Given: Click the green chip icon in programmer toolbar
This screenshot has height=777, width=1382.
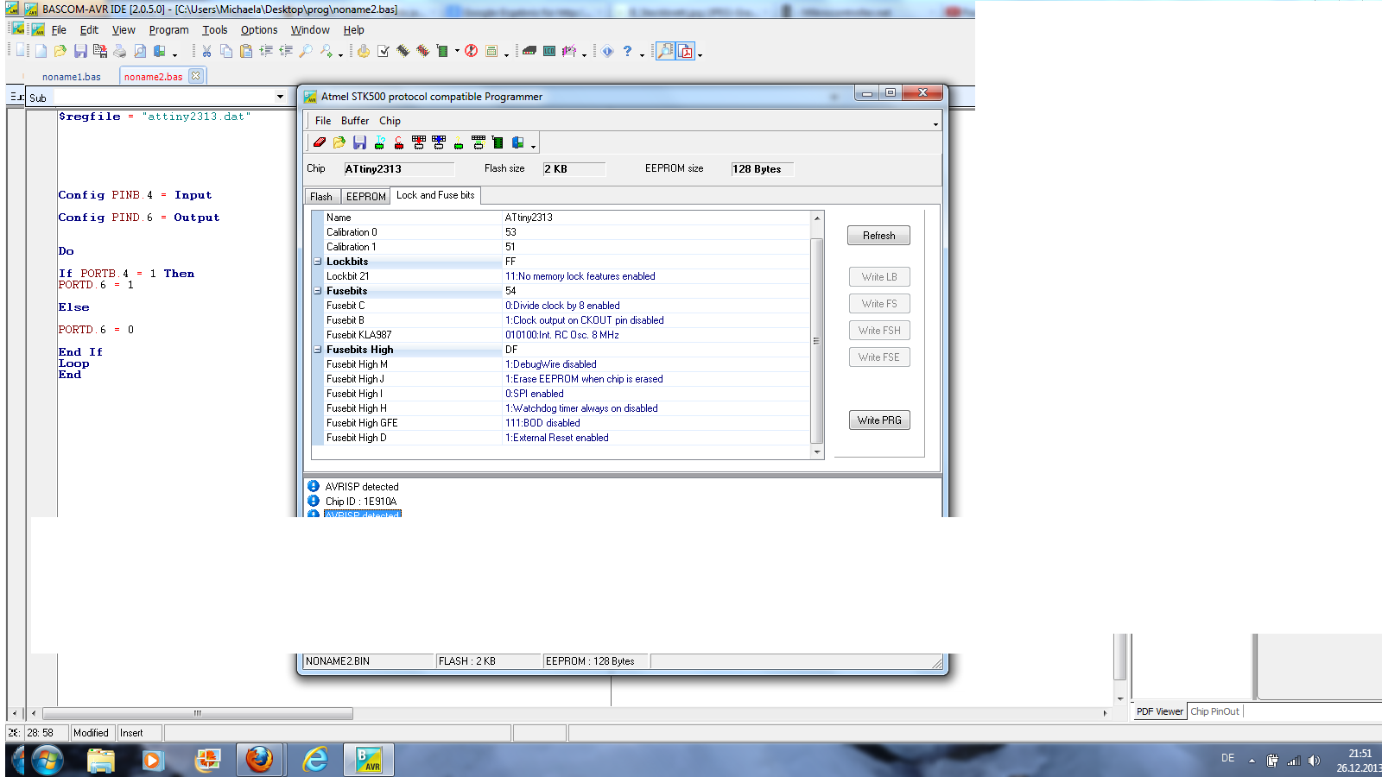Looking at the screenshot, I should (x=498, y=142).
